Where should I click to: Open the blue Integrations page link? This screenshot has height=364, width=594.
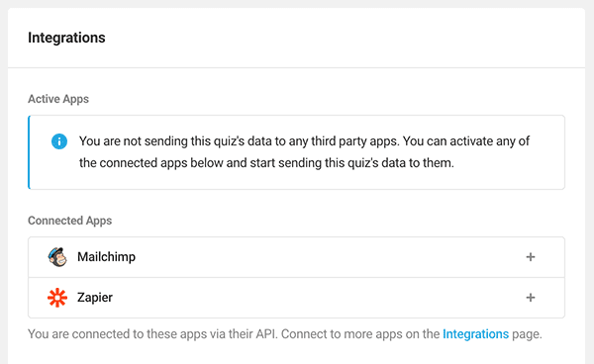click(475, 334)
